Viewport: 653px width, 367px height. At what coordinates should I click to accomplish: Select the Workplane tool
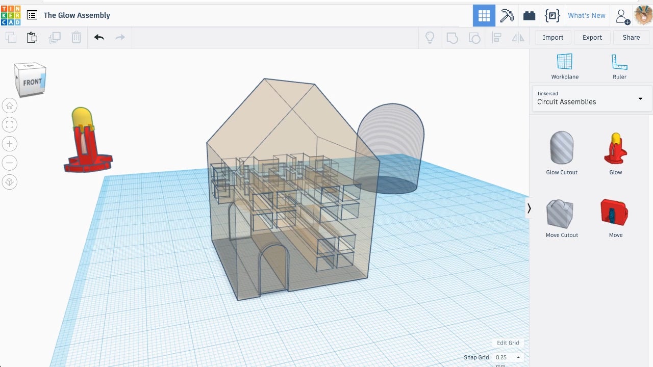click(565, 66)
